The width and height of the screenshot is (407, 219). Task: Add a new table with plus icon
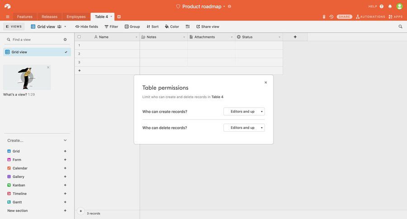coord(119,17)
